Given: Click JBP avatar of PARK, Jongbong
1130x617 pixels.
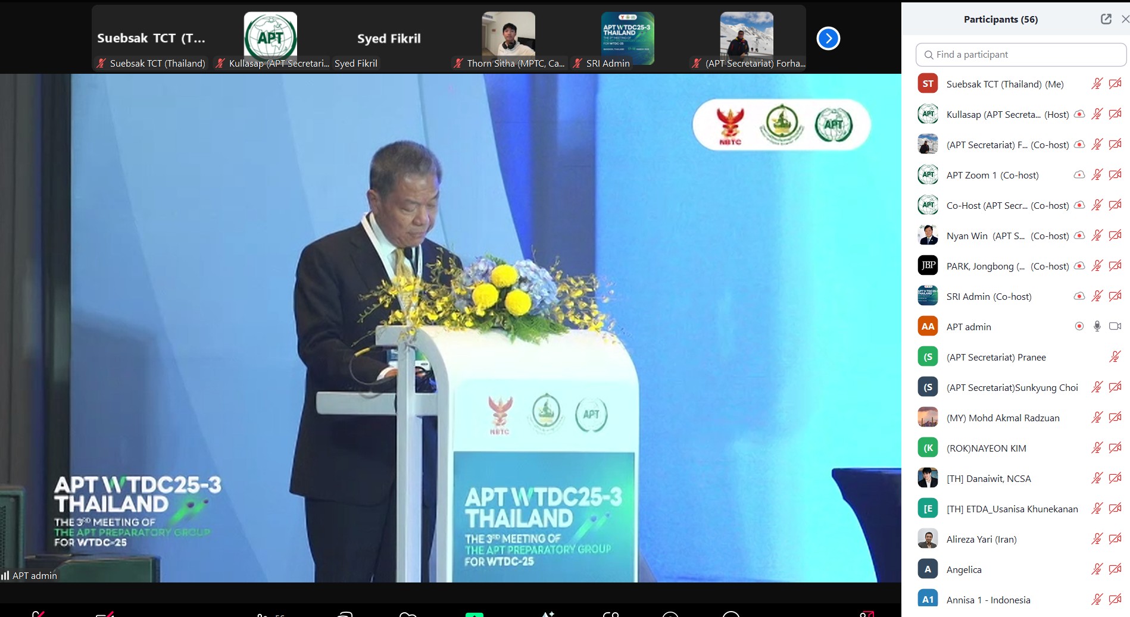Looking at the screenshot, I should click(x=928, y=265).
